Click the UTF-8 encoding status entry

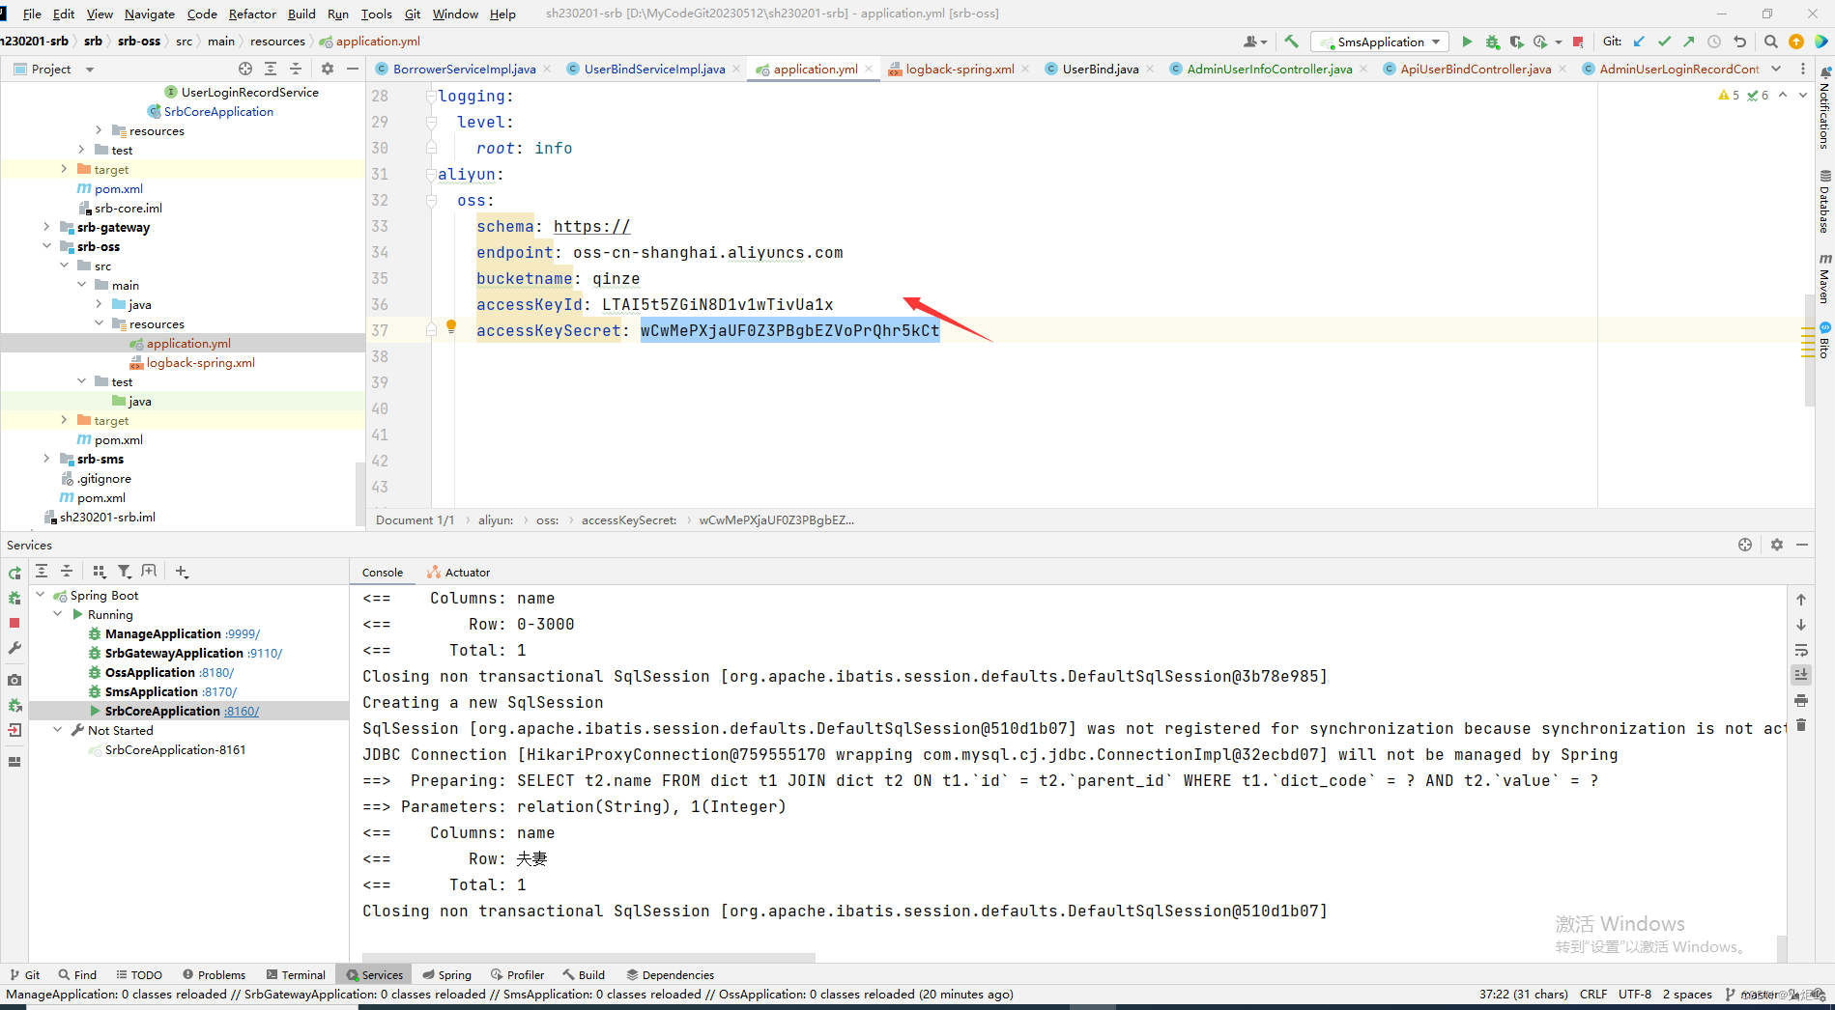coord(1635,995)
